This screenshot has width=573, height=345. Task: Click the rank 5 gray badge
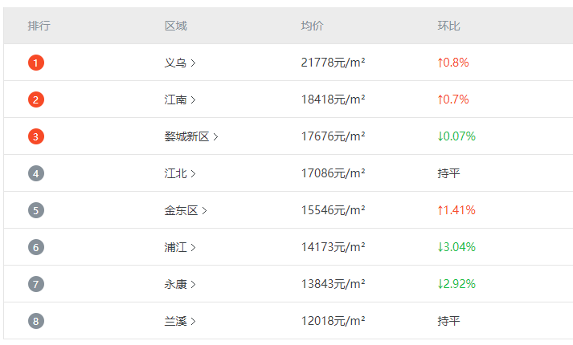point(36,210)
